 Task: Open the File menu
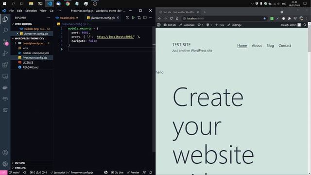coord(12,11)
